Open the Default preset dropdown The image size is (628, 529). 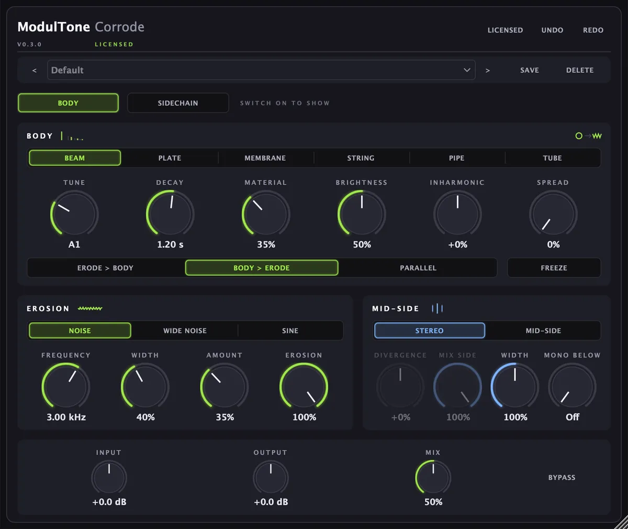pyautogui.click(x=261, y=70)
